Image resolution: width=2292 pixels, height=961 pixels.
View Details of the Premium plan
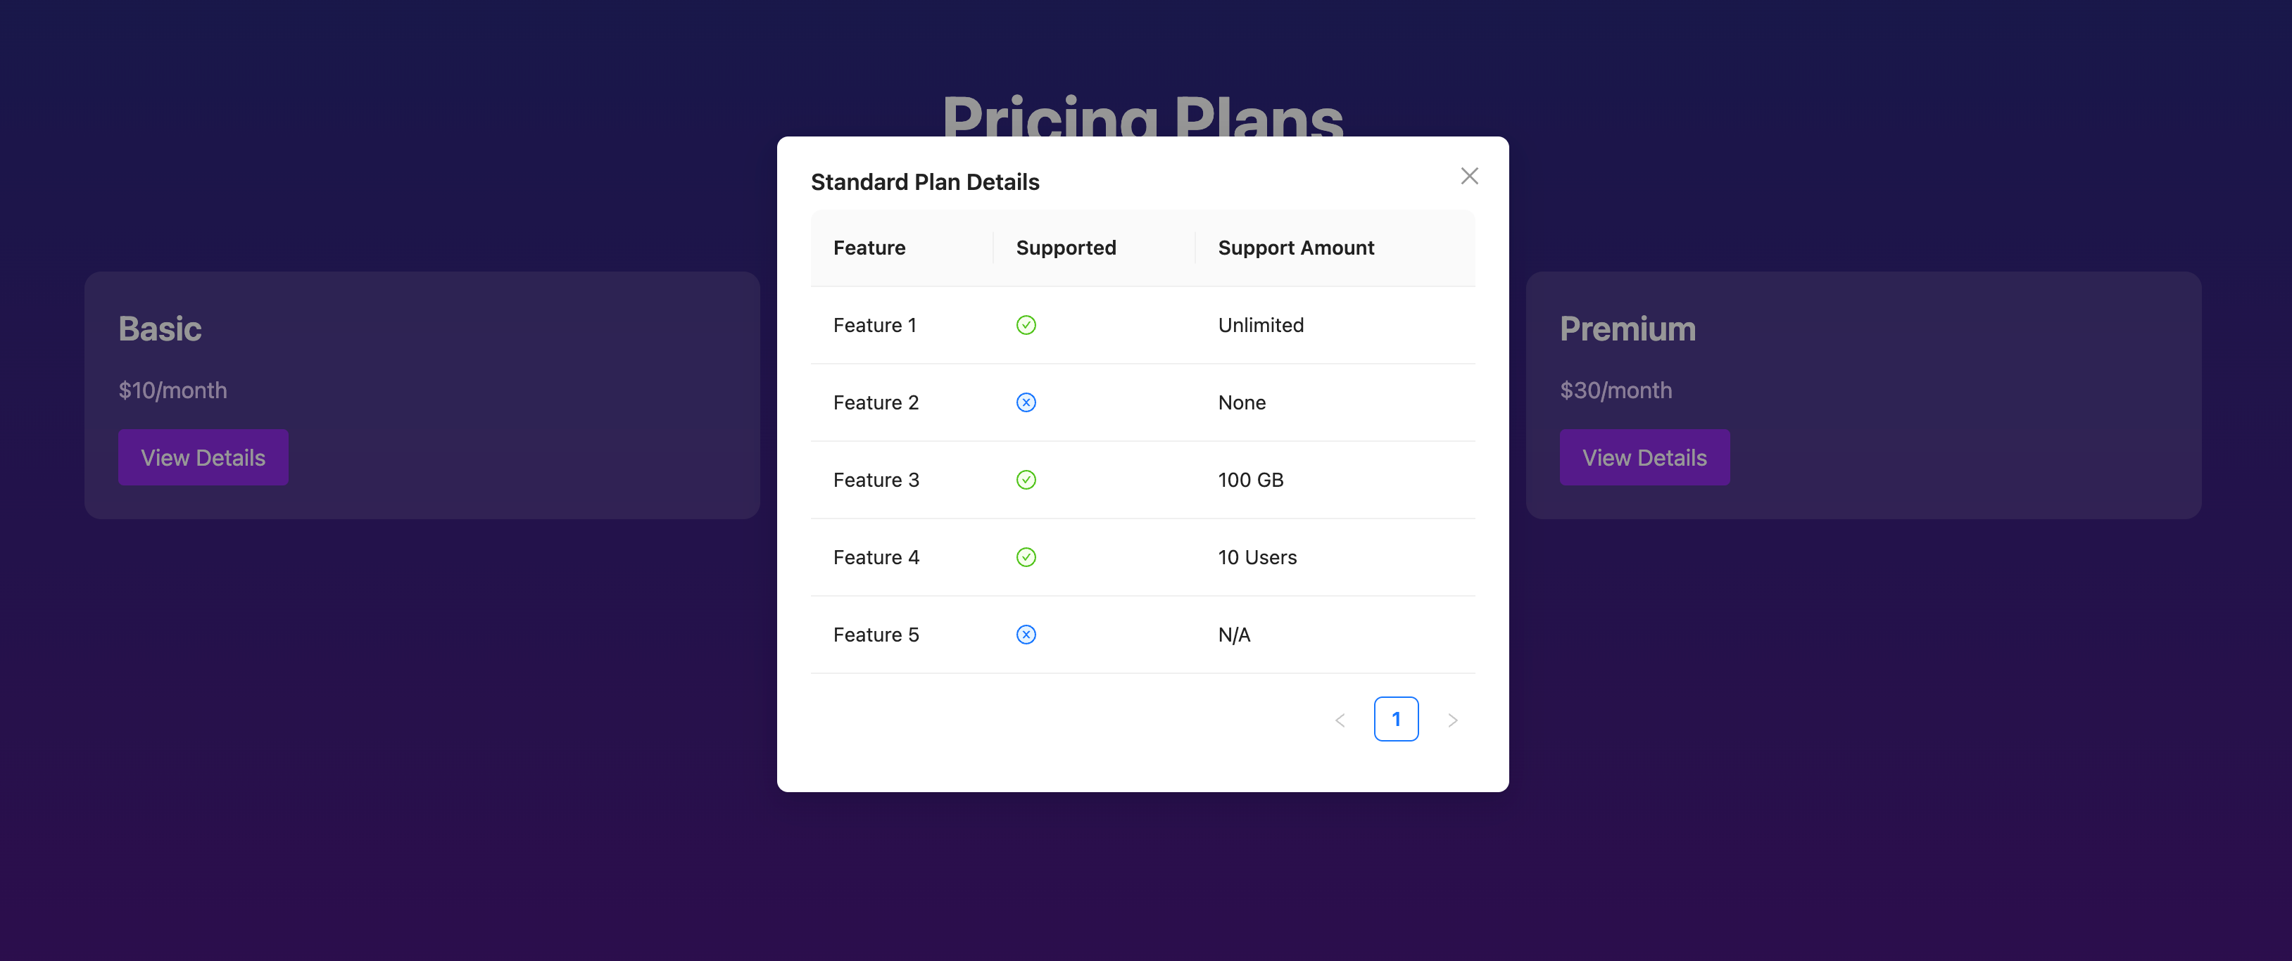coord(1644,458)
